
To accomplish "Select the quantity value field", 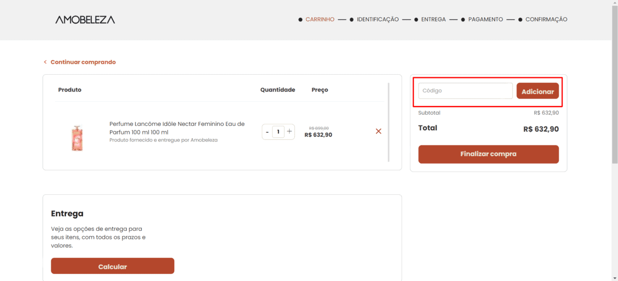I will [279, 132].
